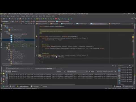Image resolution: width=136 pixels, height=102 pixels.
Task: Click the logcat search input field
Action: 77,71
